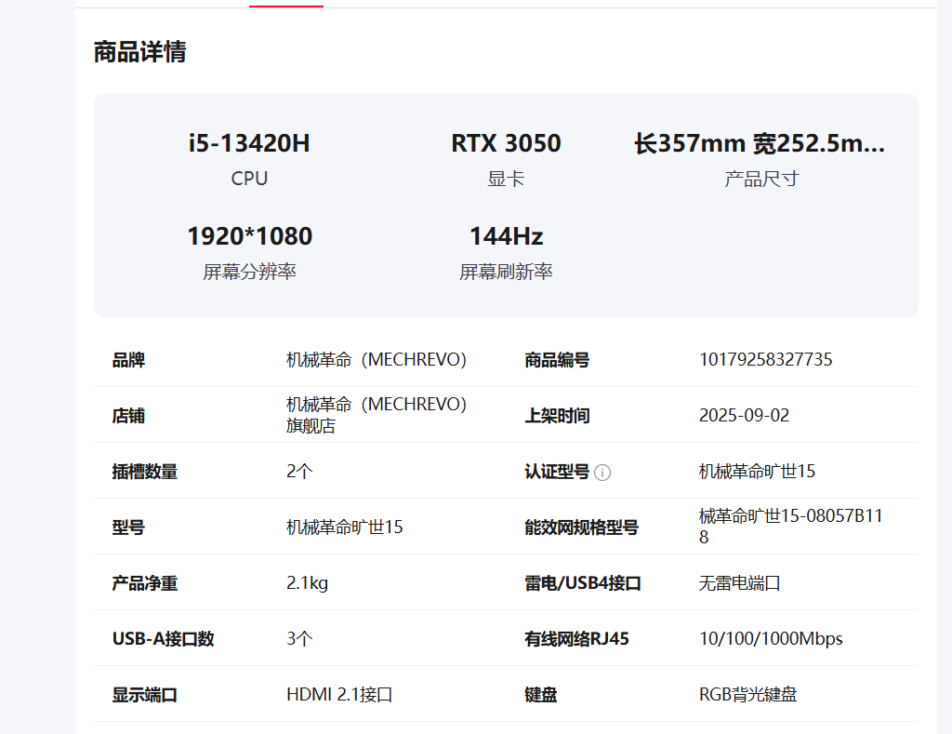Select product number 10179258327735

[766, 360]
